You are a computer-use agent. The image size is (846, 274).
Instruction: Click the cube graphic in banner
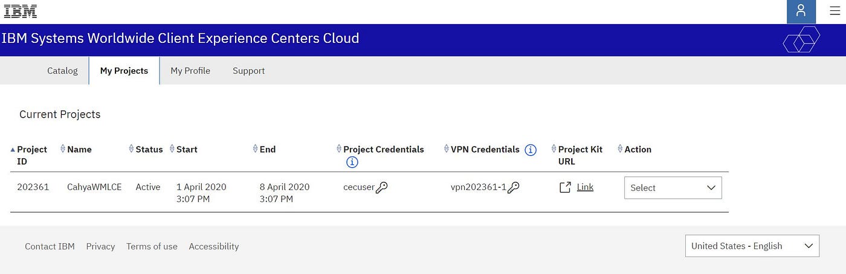pos(801,40)
